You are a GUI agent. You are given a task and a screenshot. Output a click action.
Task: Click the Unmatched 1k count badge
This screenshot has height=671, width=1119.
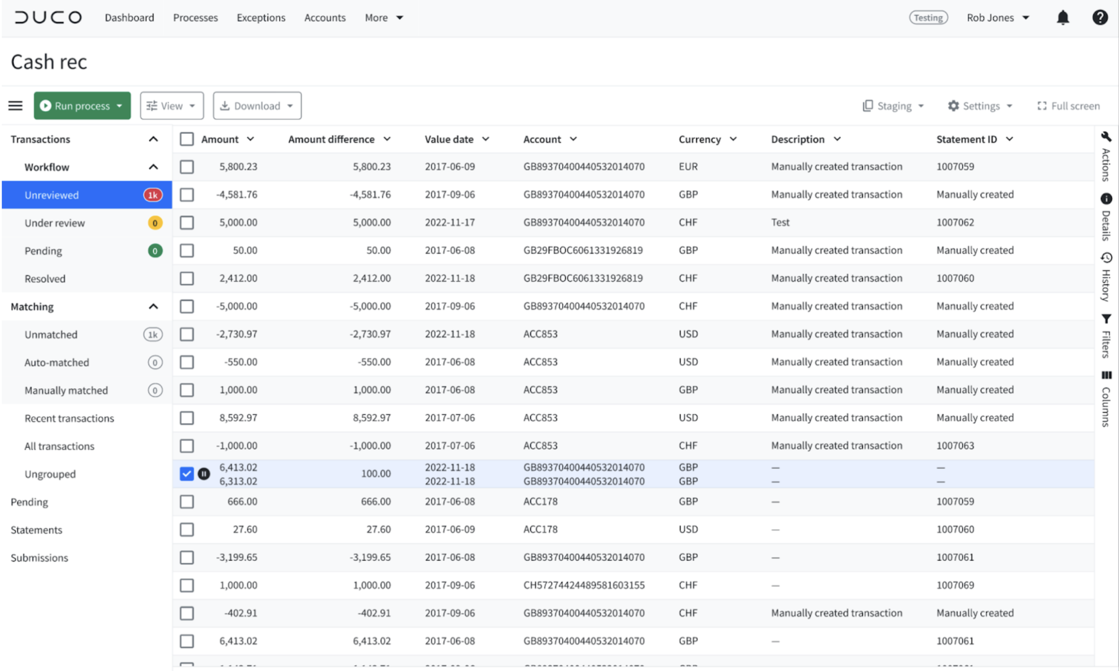click(153, 335)
